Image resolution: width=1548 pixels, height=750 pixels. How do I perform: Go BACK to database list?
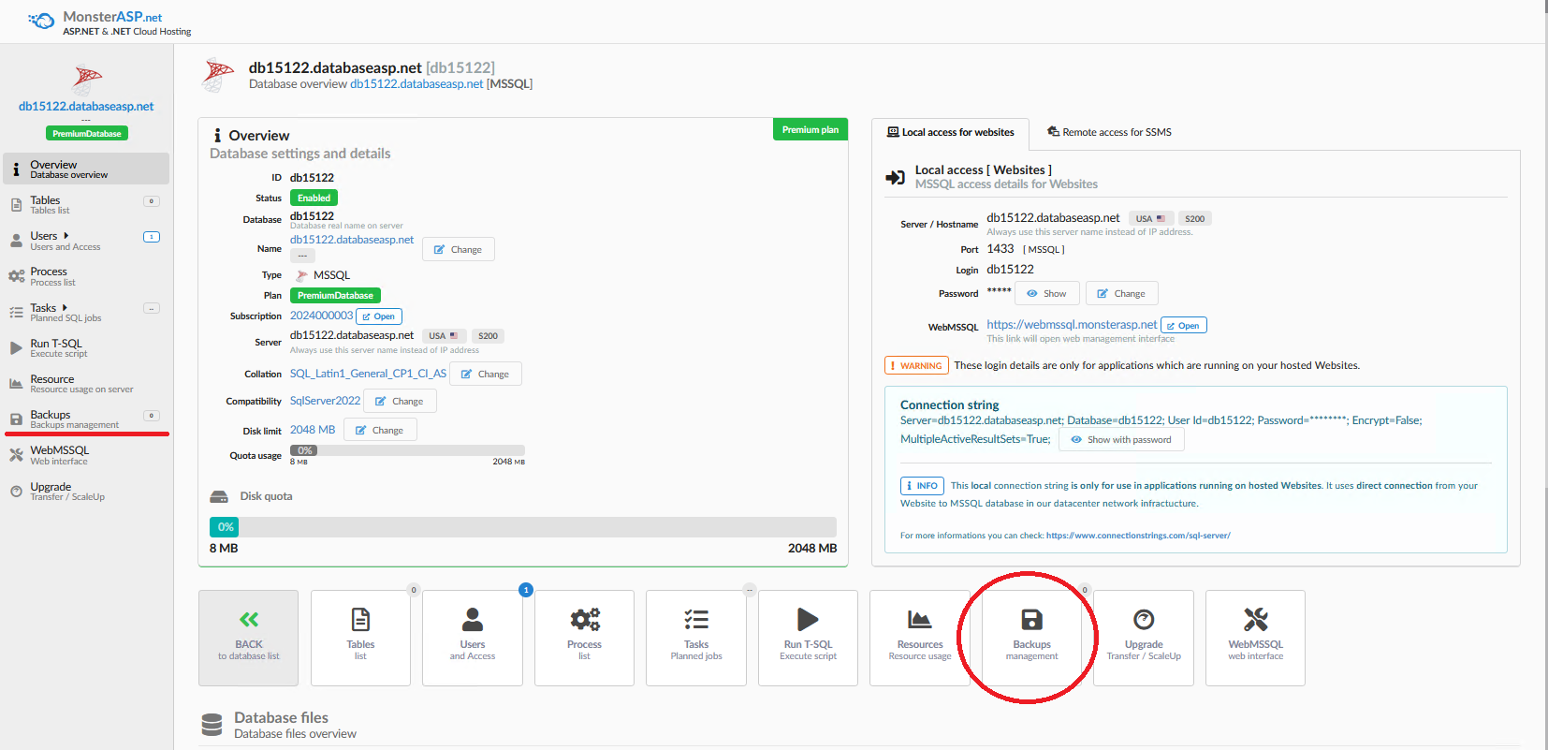tap(249, 637)
